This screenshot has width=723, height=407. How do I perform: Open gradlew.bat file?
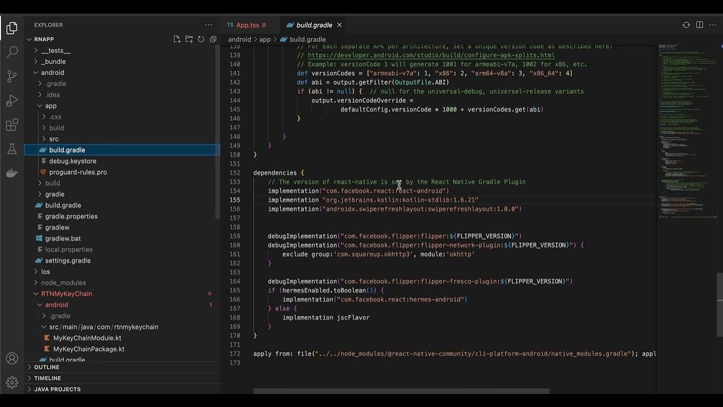(x=63, y=238)
